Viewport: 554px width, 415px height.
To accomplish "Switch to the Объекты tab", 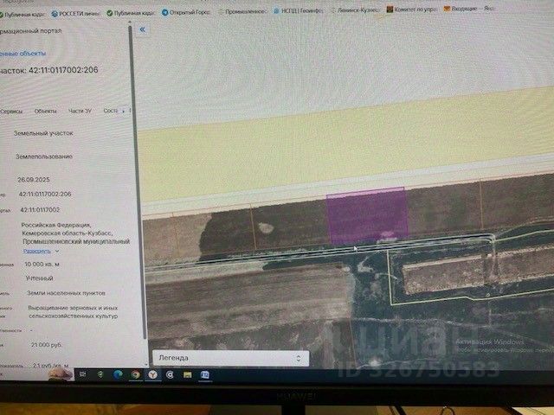I will click(x=45, y=111).
